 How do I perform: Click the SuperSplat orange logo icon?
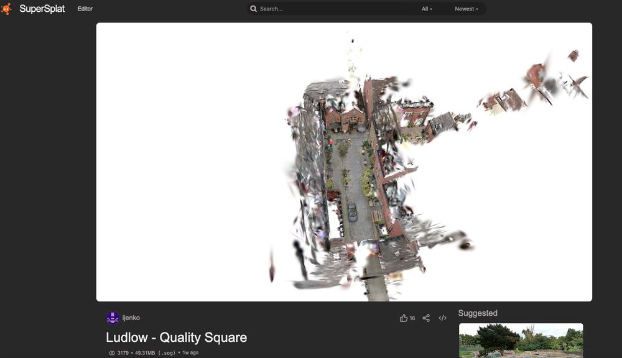[x=6, y=9]
